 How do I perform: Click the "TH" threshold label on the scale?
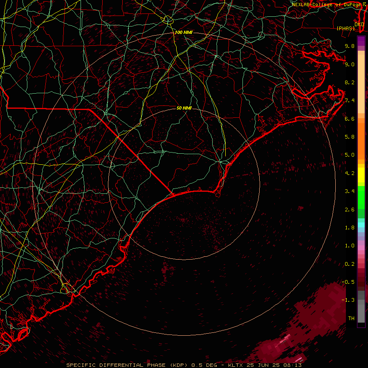click(351, 319)
